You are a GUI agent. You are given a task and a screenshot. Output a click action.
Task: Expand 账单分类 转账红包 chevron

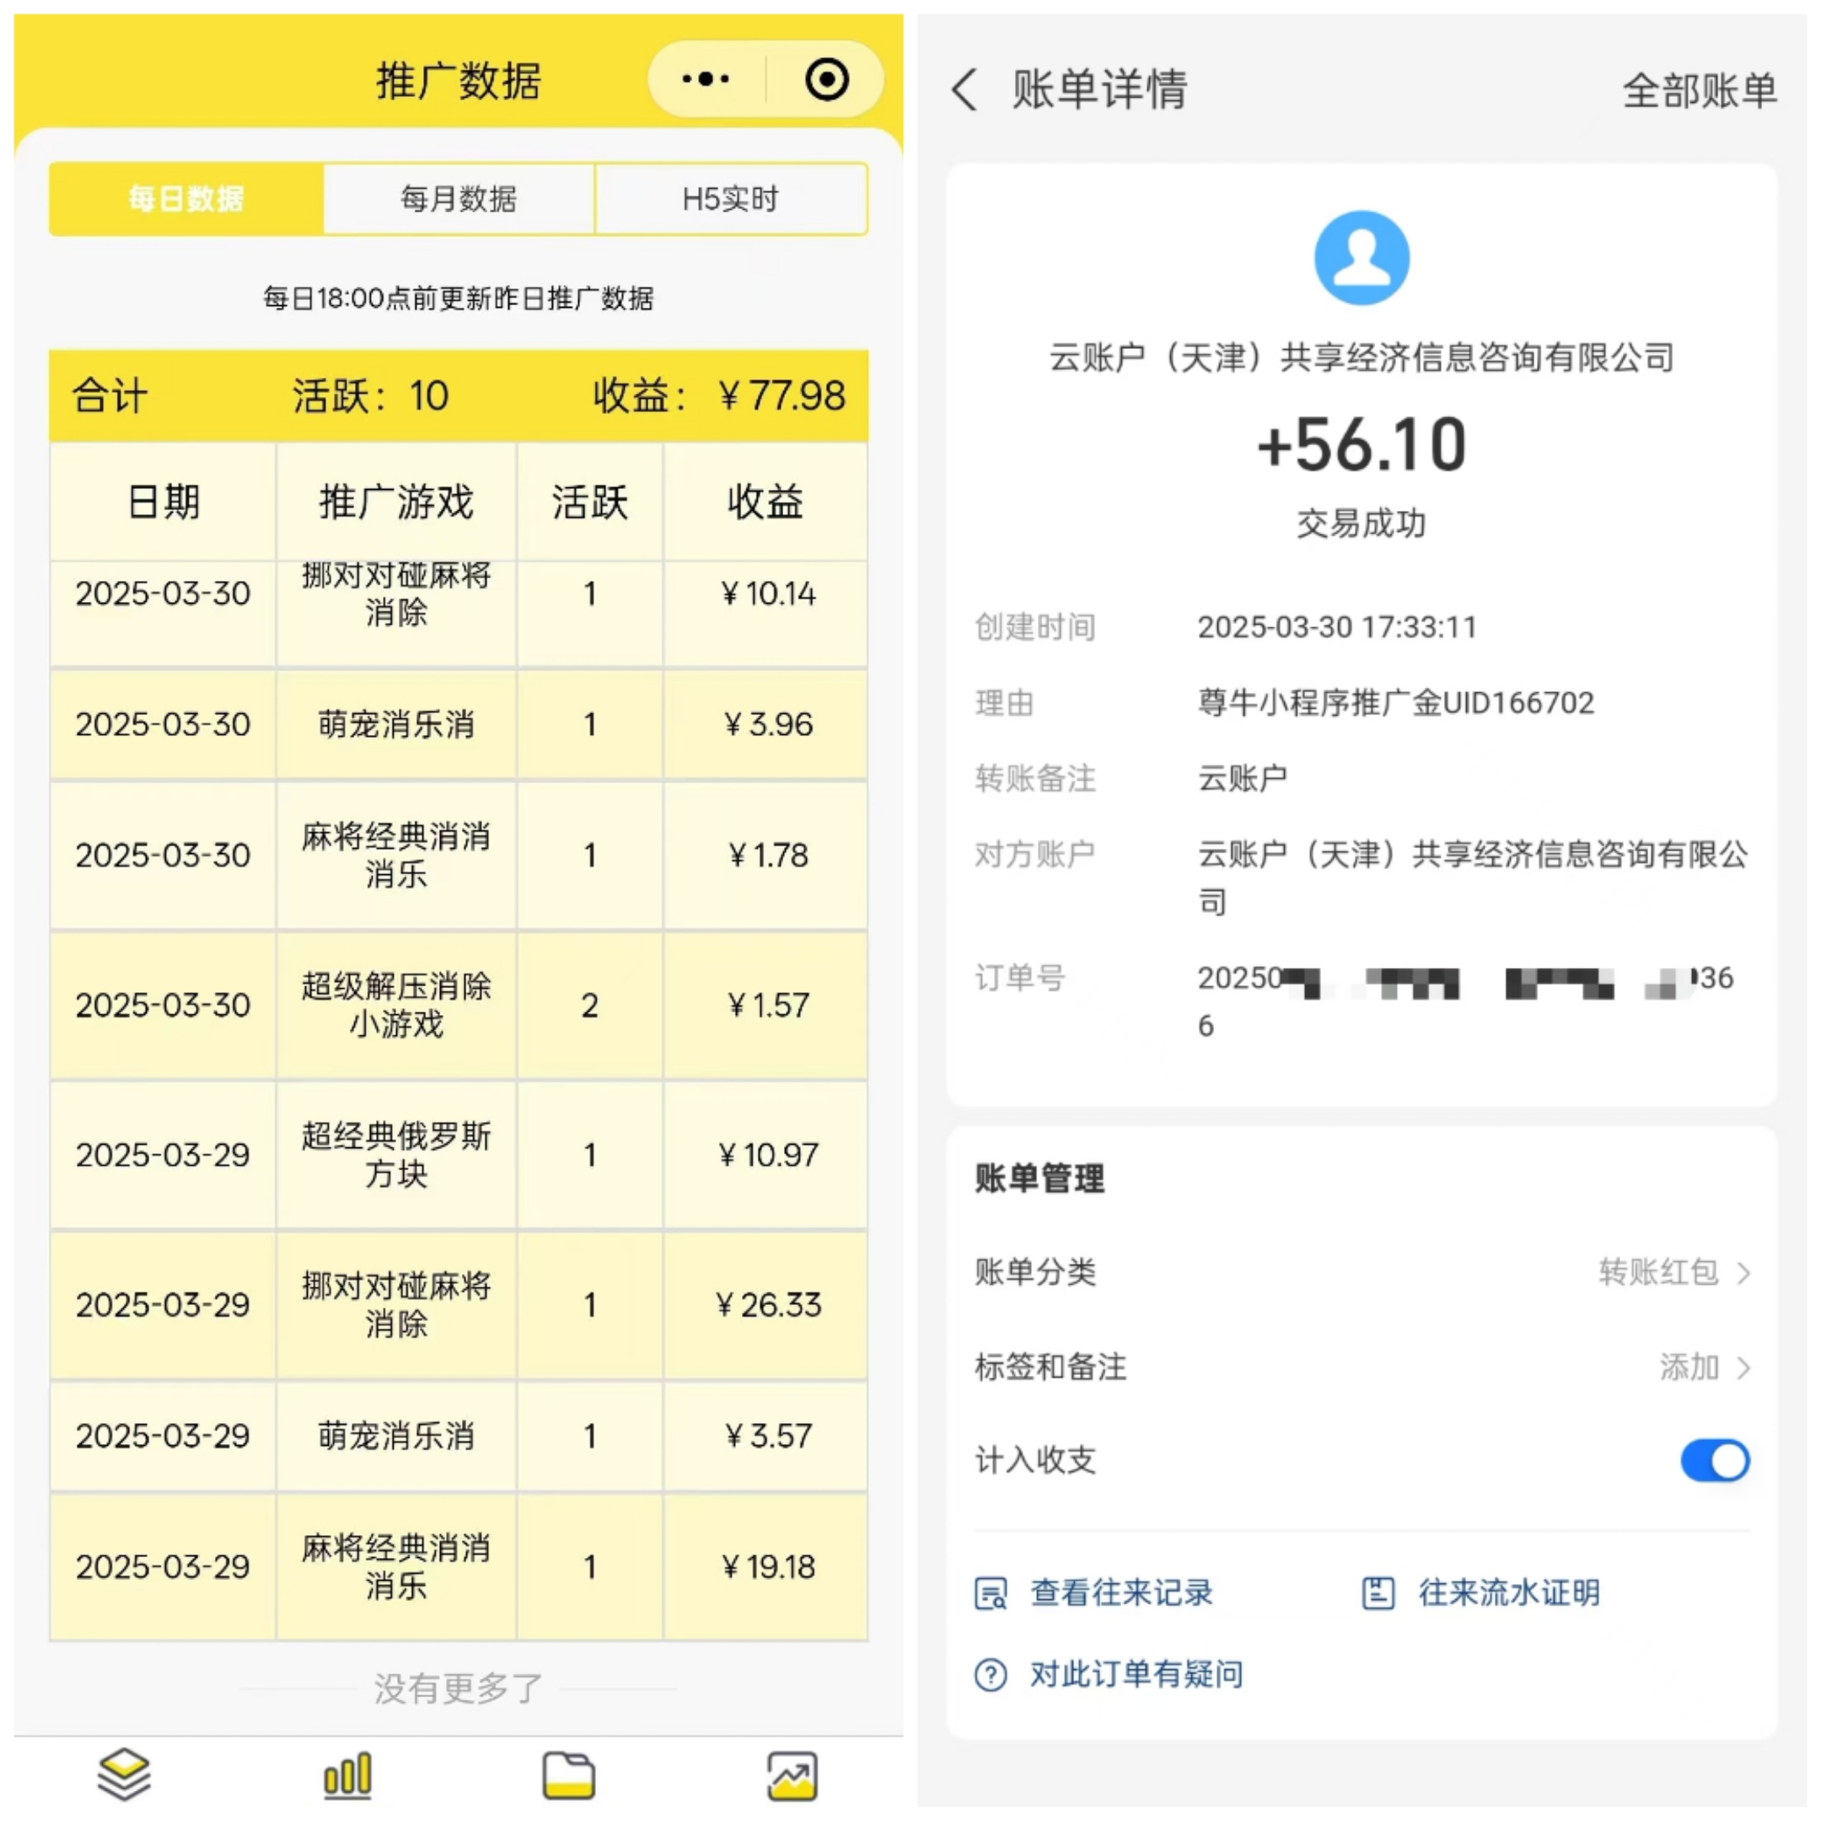1743,1272
